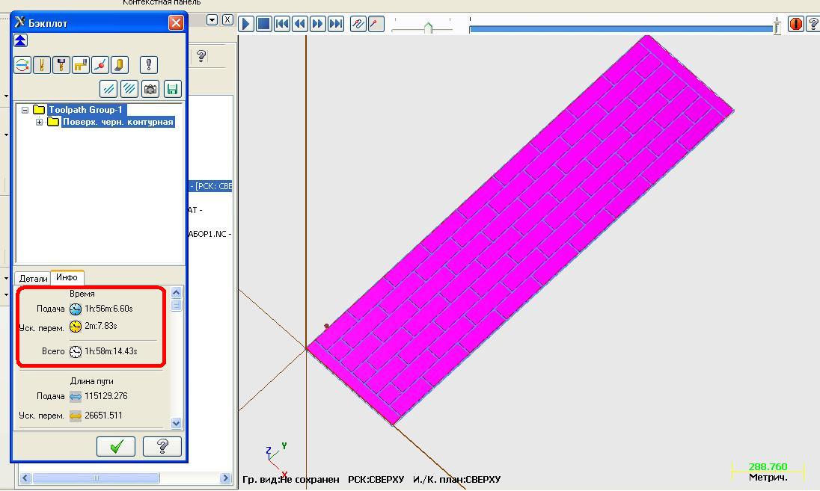Screen dimensions: 820x491
Task: Click info panel scroll down arrow
Action: pyautogui.click(x=177, y=423)
